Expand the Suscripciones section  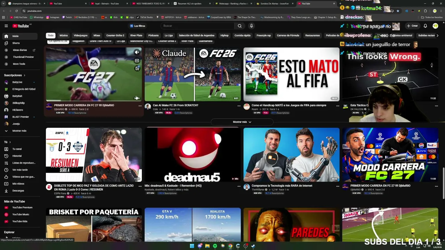click(x=15, y=75)
